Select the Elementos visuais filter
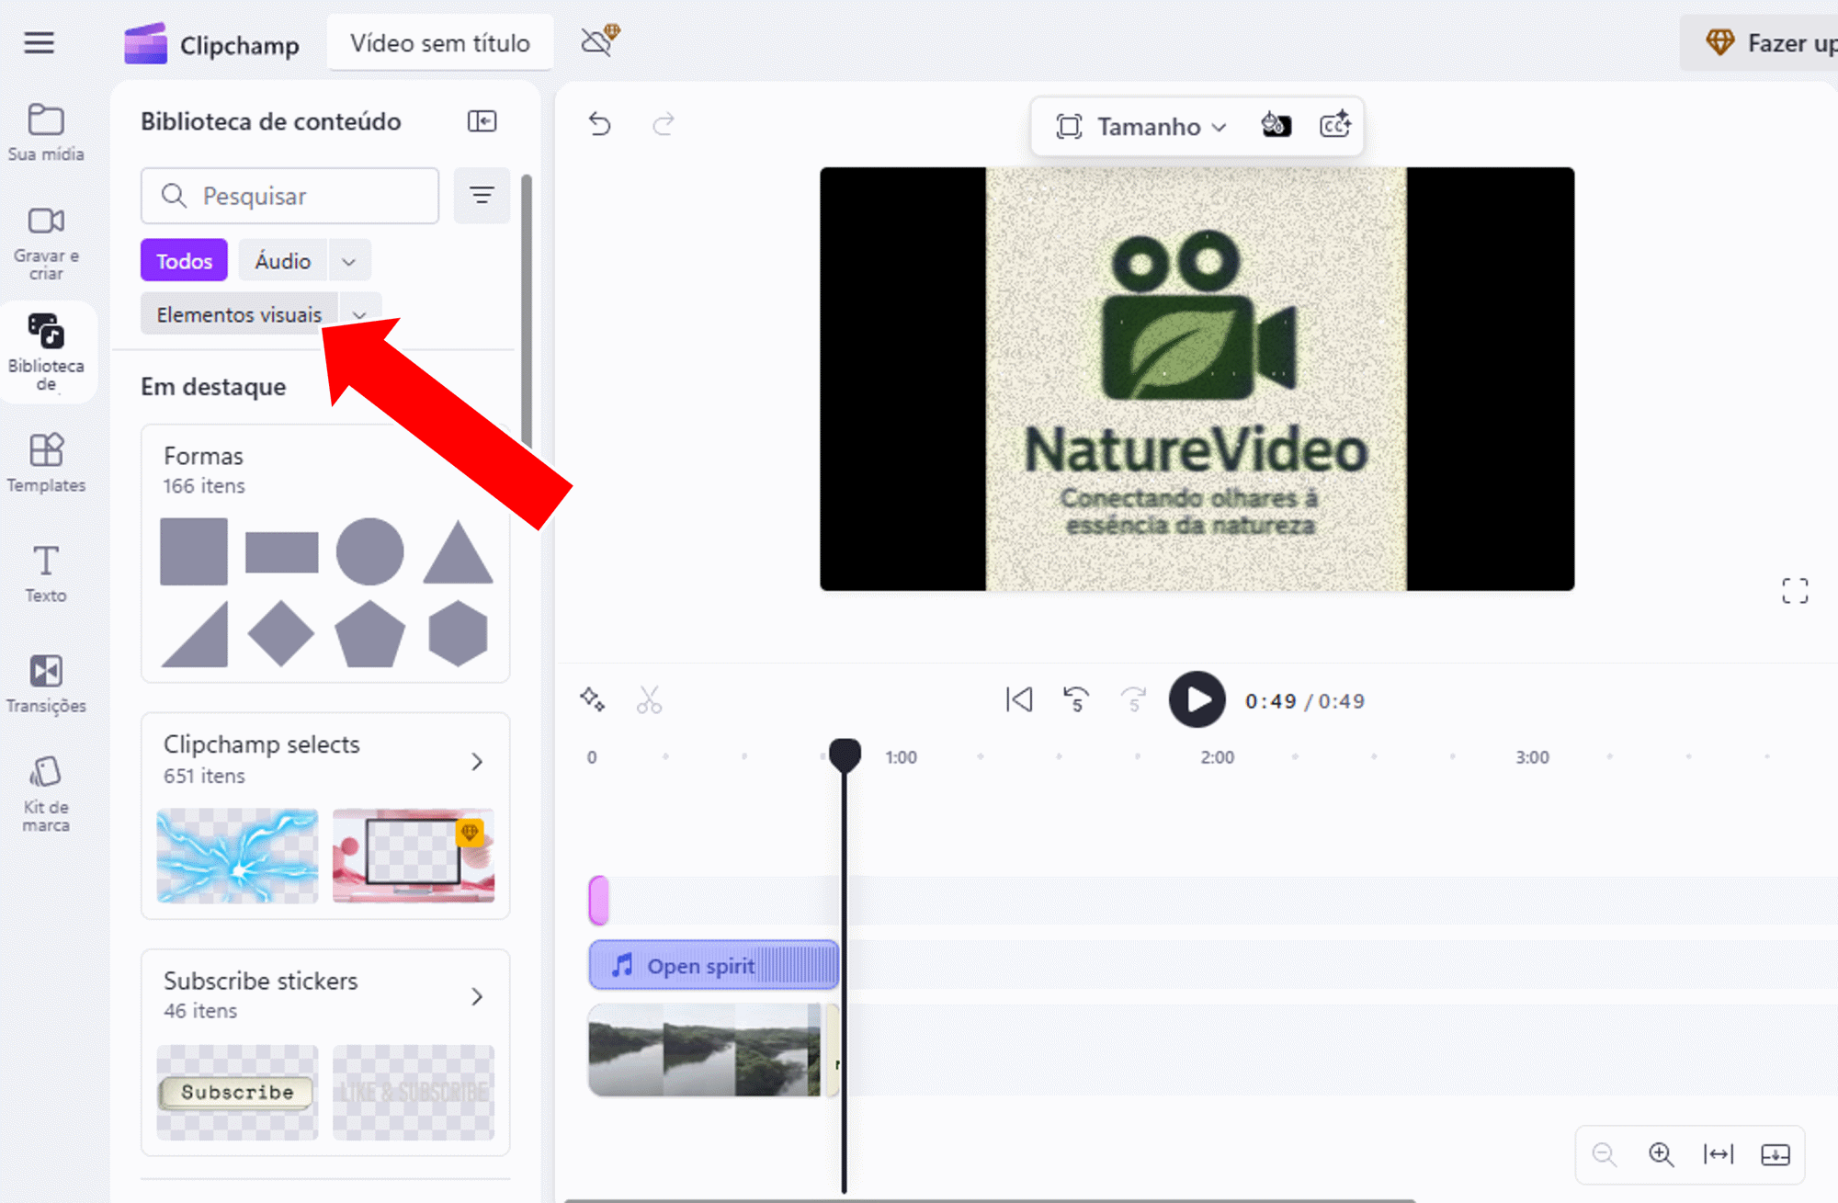Viewport: 1838px width, 1203px height. pos(239,314)
